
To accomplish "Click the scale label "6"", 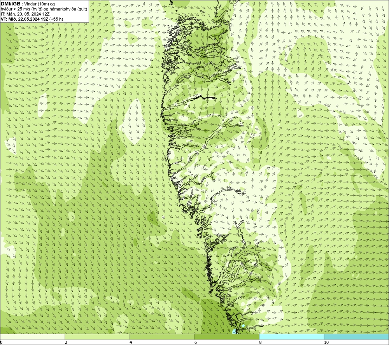I will point(196,342).
